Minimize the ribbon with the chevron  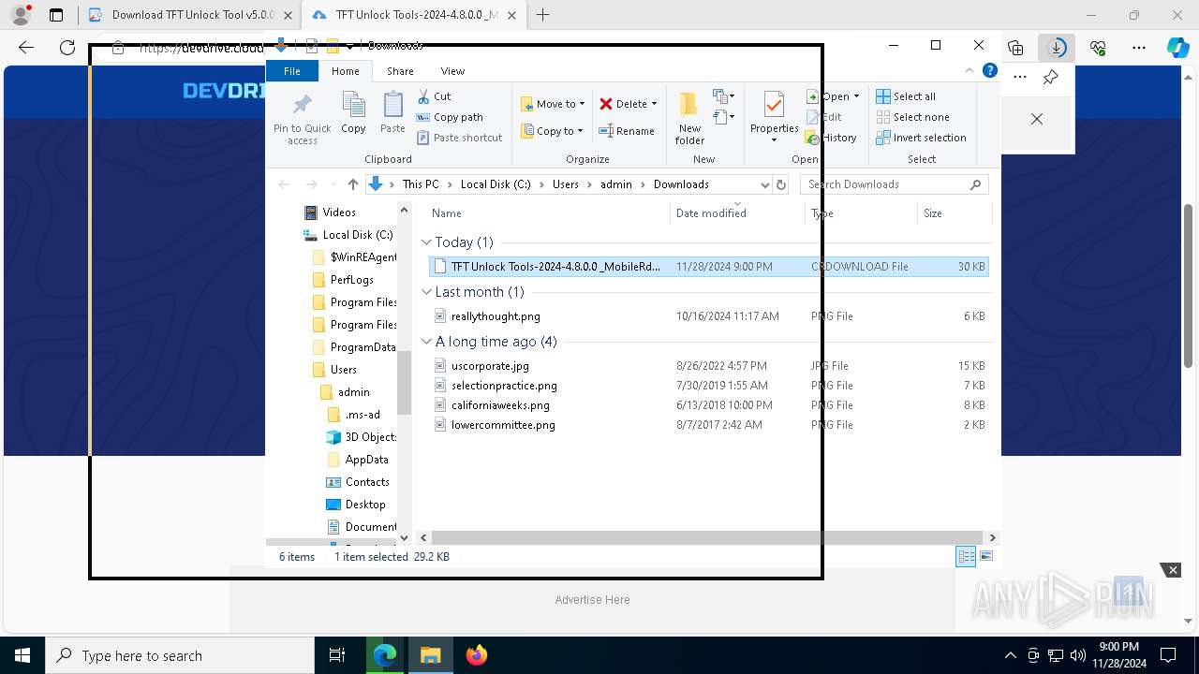[970, 70]
